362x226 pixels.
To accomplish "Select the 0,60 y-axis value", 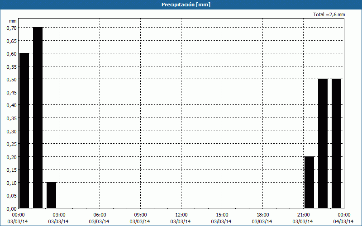I will (x=12, y=54).
